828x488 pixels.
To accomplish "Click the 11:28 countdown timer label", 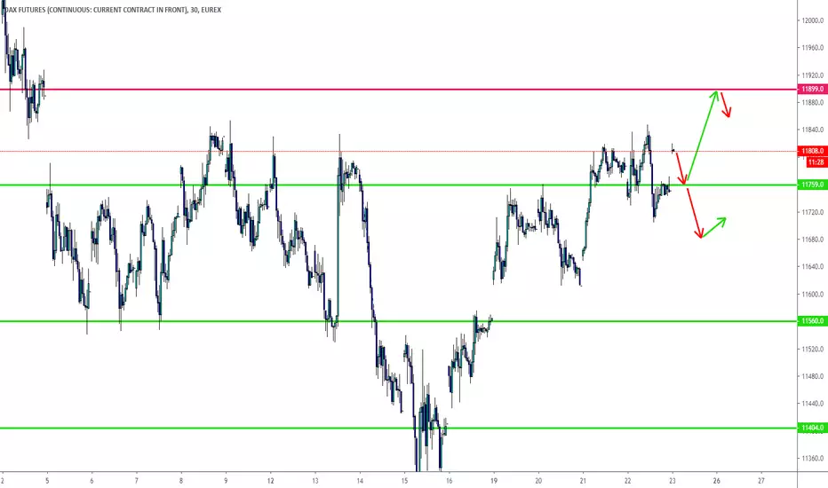I will [x=816, y=162].
